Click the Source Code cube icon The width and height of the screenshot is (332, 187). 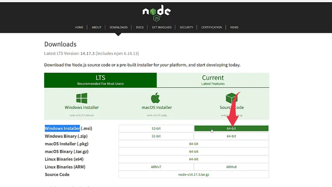[231, 98]
